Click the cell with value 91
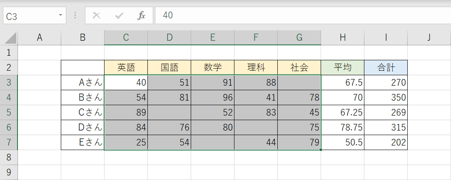 point(213,82)
